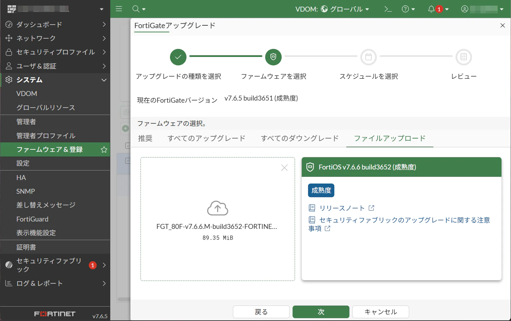Click the スケジュールを選択 calendar step icon

click(x=368, y=57)
